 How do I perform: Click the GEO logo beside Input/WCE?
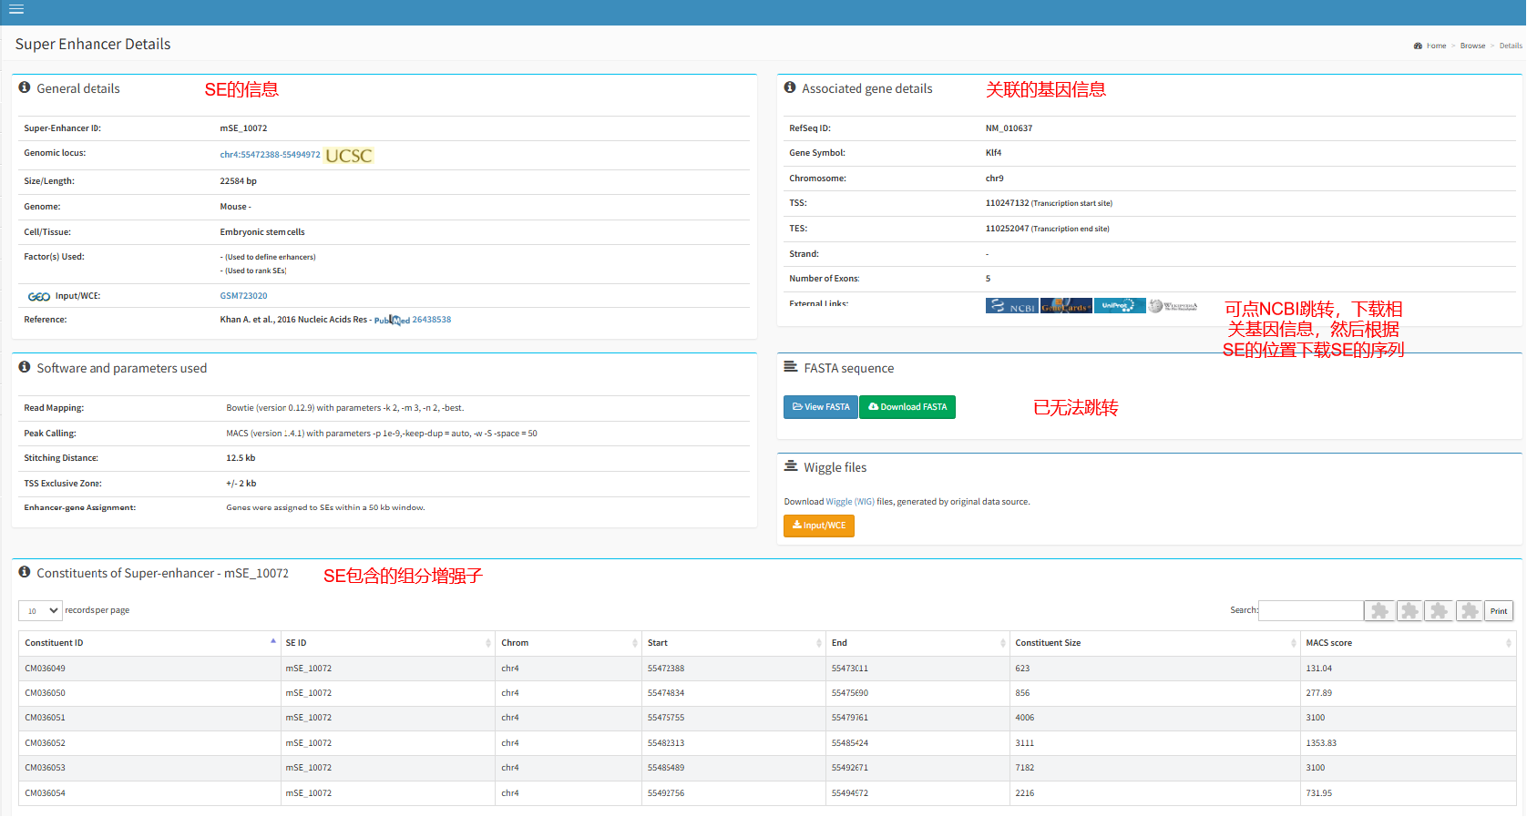(x=39, y=296)
